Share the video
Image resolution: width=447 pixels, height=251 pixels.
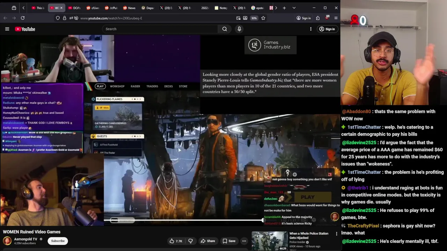[x=207, y=241]
